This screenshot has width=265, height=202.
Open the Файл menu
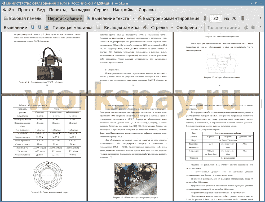tap(8, 10)
